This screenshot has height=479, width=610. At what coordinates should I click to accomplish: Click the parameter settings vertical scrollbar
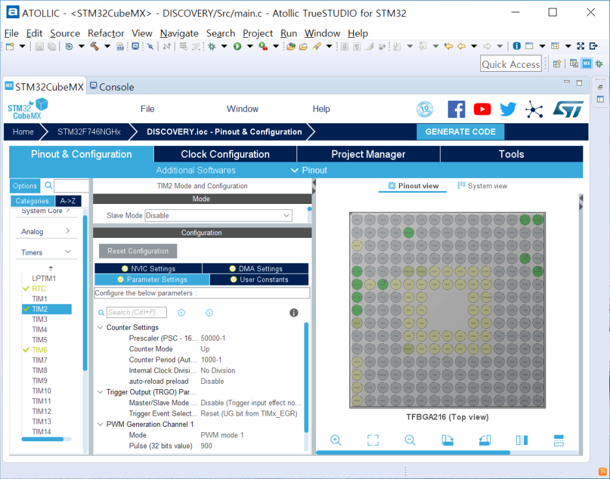[306, 377]
